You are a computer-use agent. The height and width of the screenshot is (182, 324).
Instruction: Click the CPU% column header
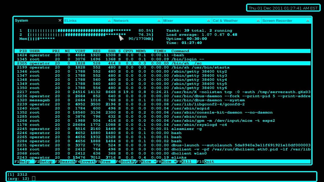tap(128, 51)
